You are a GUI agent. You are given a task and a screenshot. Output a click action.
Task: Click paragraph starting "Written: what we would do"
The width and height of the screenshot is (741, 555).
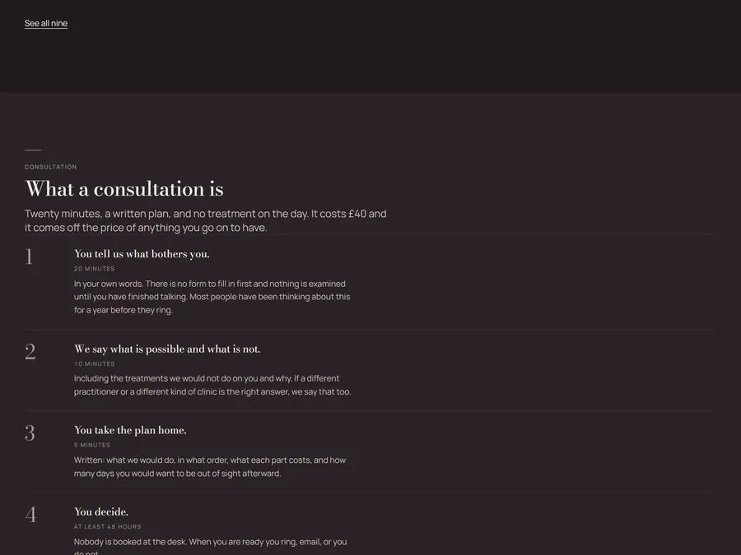(210, 467)
